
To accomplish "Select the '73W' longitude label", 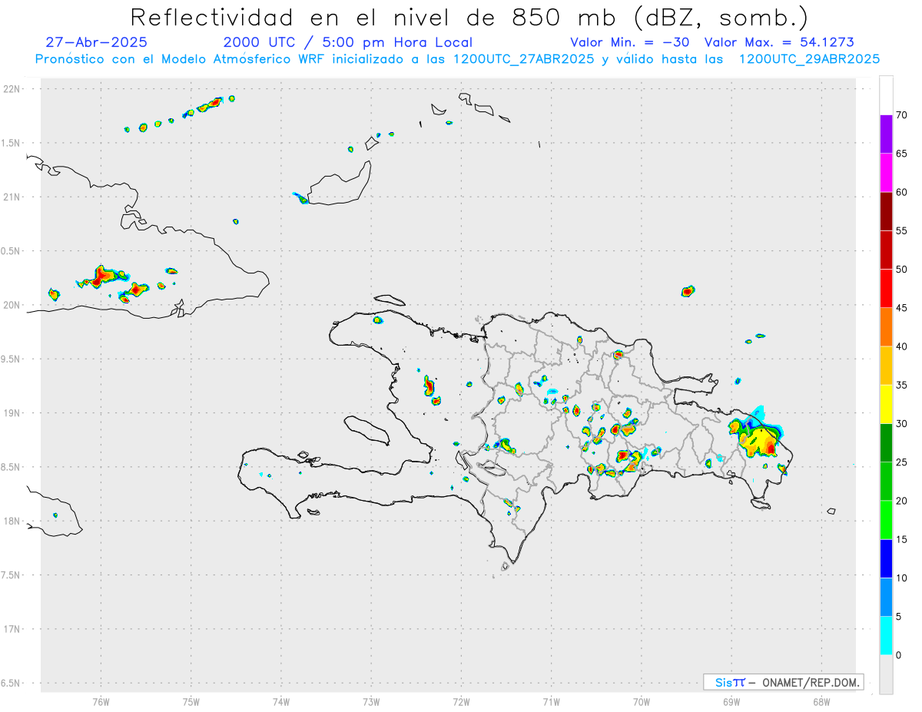I will [x=371, y=701].
